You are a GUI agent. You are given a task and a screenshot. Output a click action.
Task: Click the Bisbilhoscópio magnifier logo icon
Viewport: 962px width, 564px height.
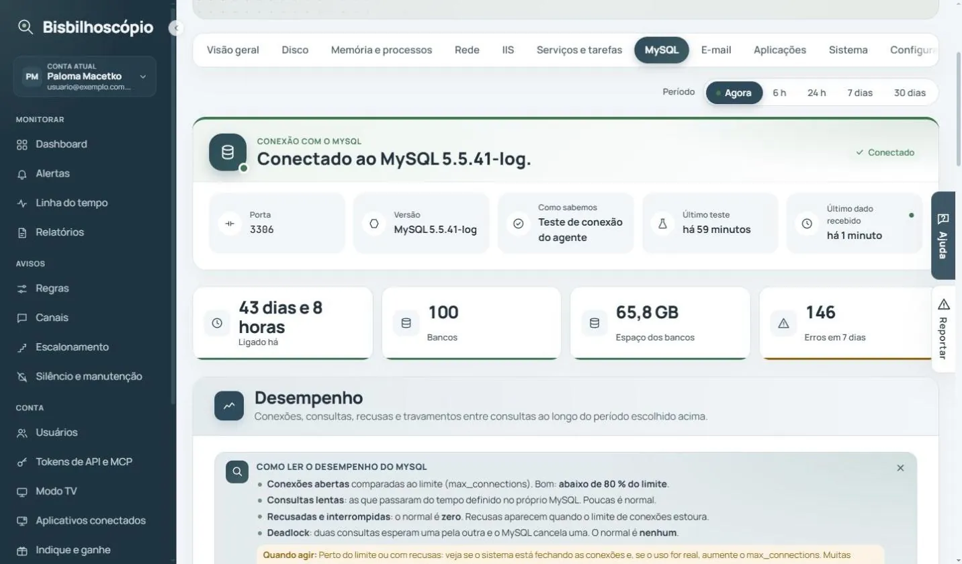point(26,27)
